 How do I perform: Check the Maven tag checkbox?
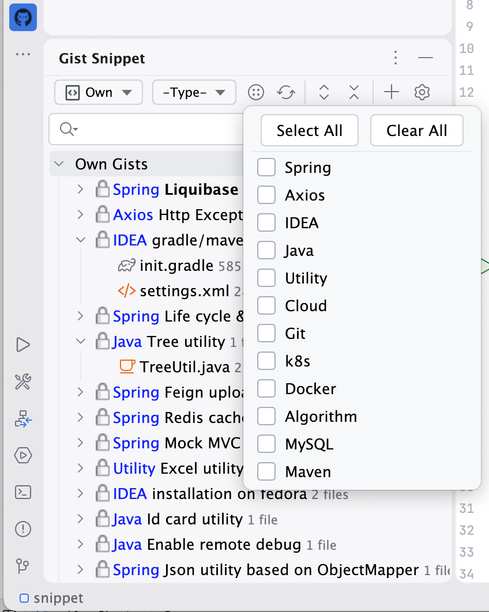(266, 472)
